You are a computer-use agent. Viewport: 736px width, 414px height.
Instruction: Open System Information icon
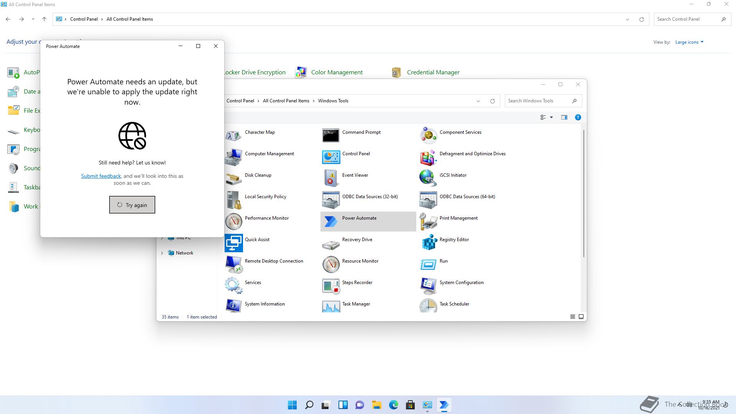[233, 306]
